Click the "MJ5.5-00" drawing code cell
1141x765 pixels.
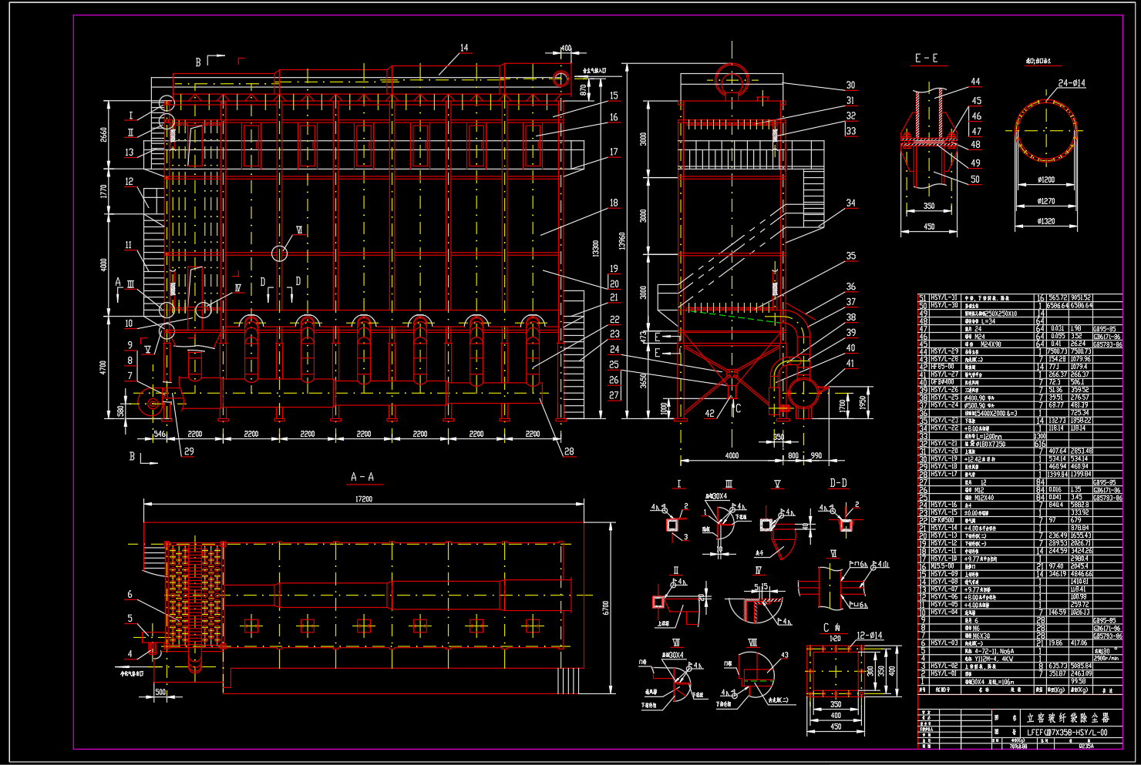click(x=944, y=566)
